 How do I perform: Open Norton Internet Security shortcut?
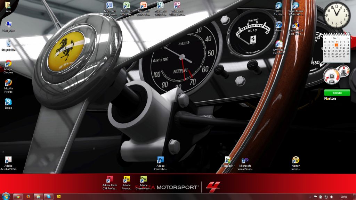296,163
